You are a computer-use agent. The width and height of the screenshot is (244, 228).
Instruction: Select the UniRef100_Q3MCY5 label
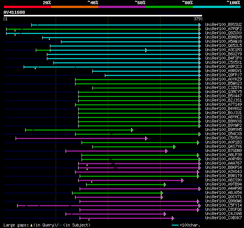click(x=223, y=92)
